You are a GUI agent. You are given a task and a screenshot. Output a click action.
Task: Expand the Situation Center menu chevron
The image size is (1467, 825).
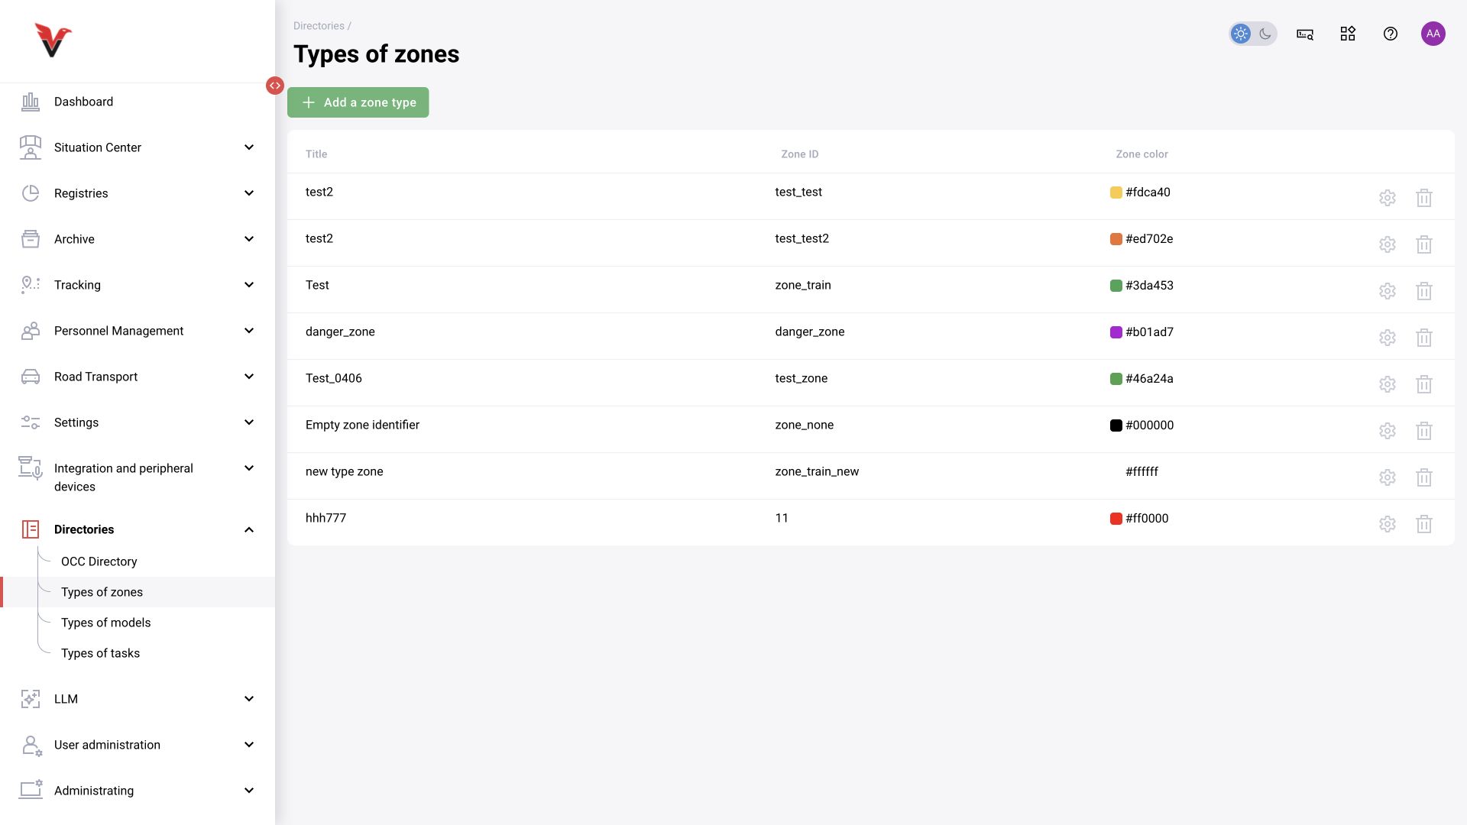pyautogui.click(x=249, y=147)
